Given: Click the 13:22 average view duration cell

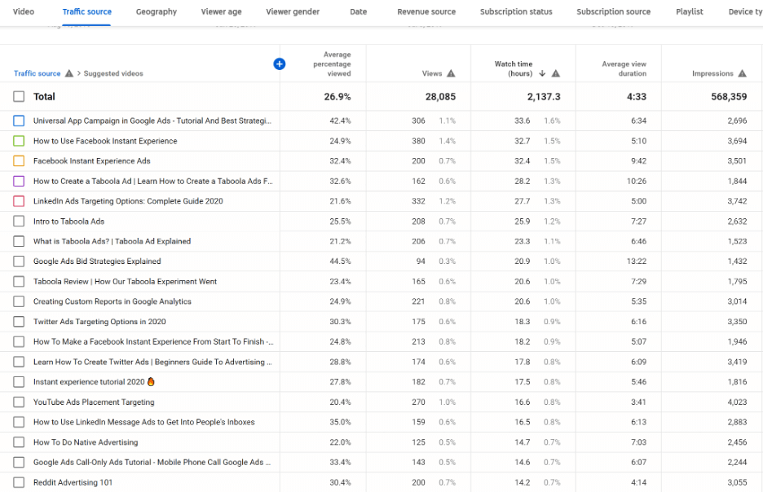Looking at the screenshot, I should click(637, 261).
